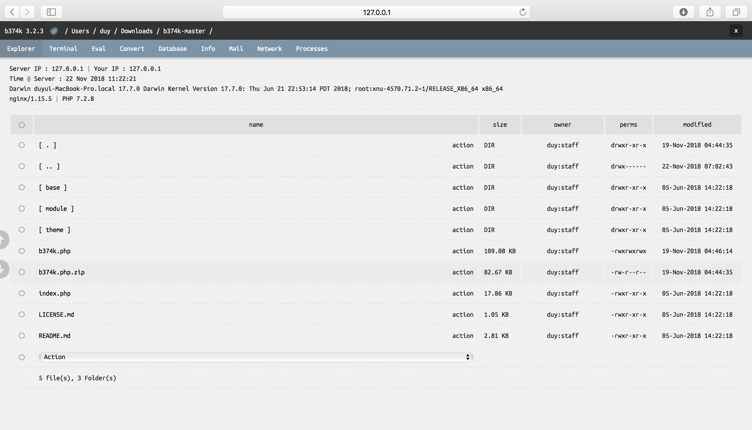
Task: Reload the page with the refresh icon
Action: (x=523, y=12)
